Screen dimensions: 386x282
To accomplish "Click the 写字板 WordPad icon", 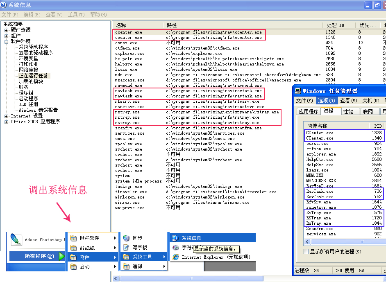I will pos(126,247).
